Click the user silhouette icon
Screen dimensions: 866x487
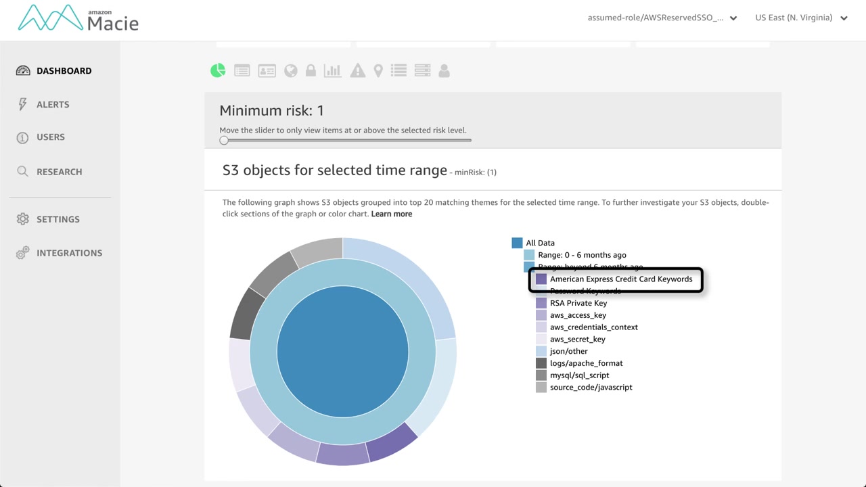[x=444, y=70]
